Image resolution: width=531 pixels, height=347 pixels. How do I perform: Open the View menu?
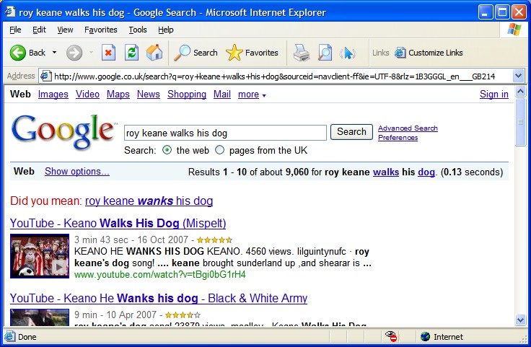(x=65, y=30)
